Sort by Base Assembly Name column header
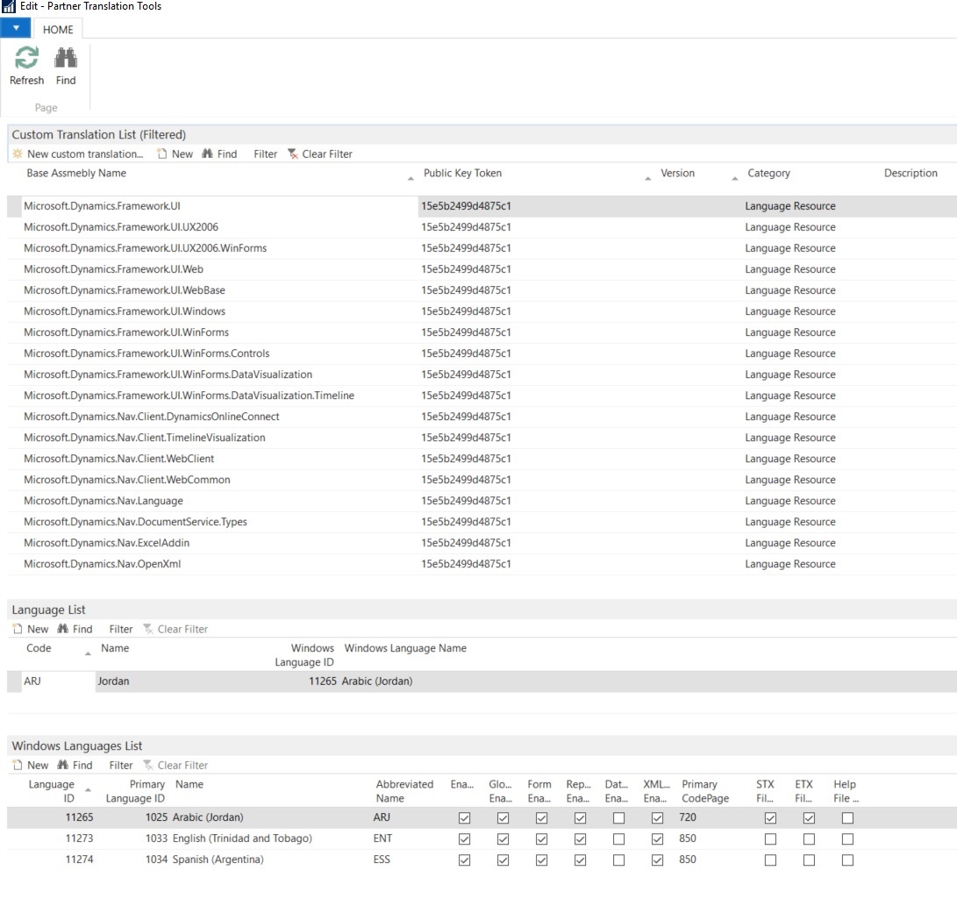The width and height of the screenshot is (957, 899). (76, 174)
